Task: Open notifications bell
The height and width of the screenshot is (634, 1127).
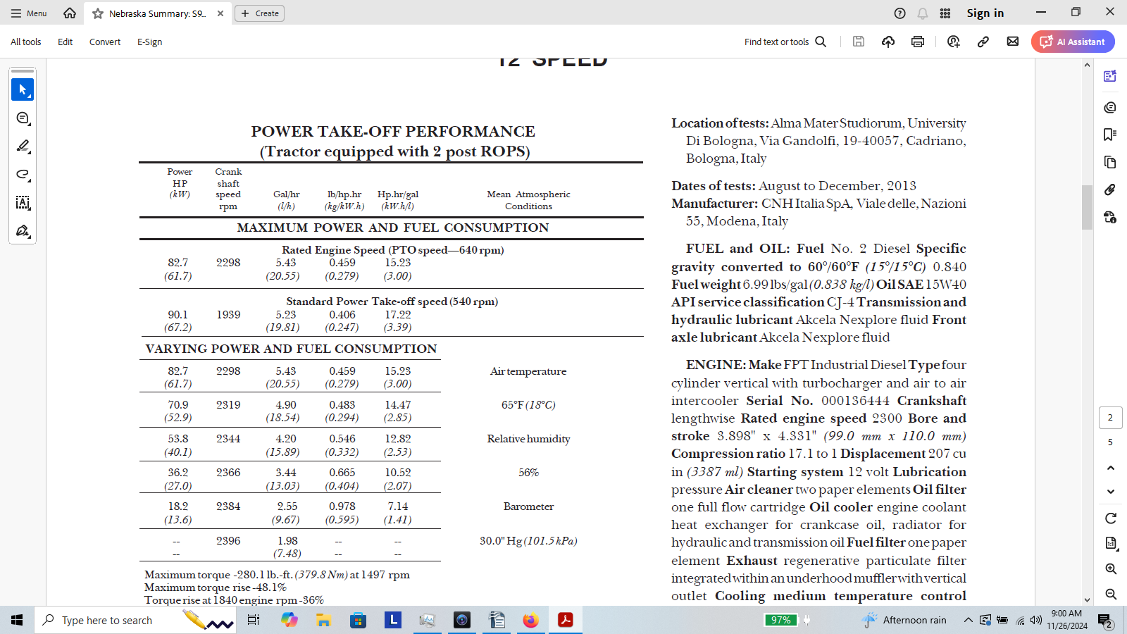Action: pos(922,13)
